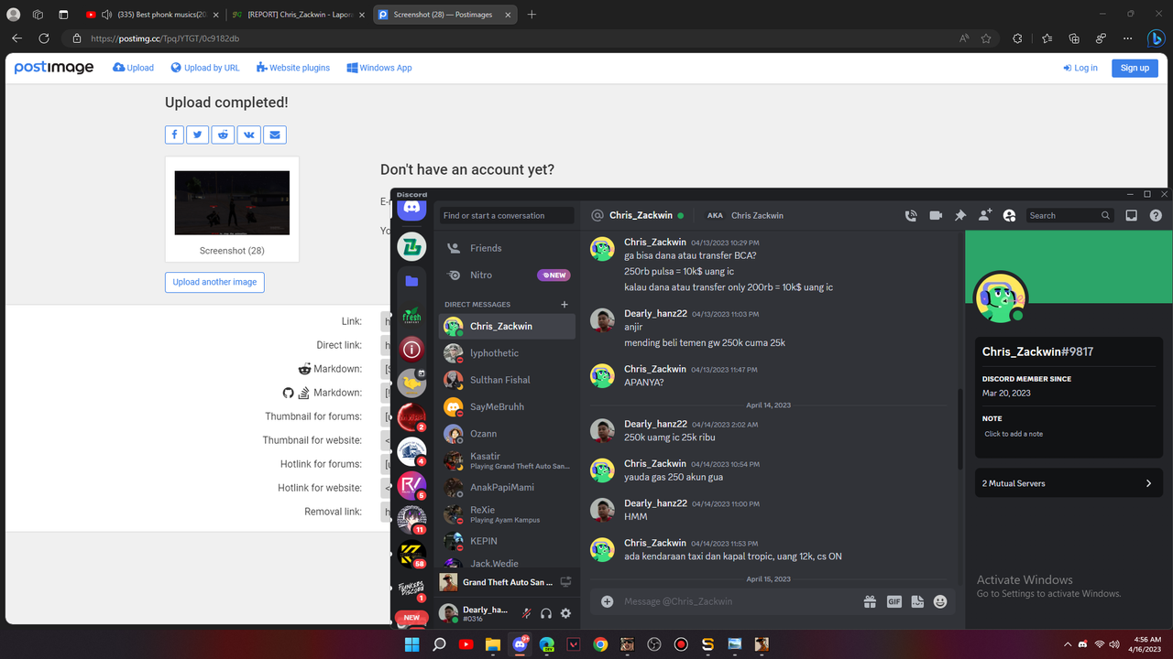Open Friends in Discord sidebar

[507, 248]
